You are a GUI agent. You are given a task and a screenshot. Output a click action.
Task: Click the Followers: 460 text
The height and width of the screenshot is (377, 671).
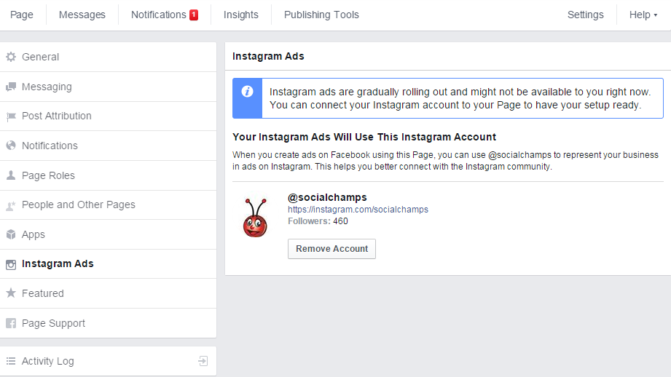click(318, 221)
